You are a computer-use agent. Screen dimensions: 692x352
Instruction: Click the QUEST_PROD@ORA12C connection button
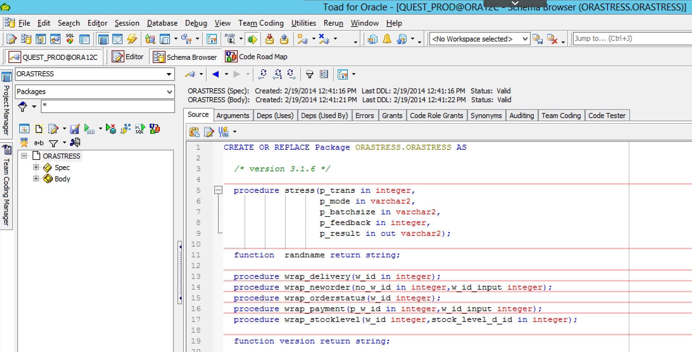pyautogui.click(x=54, y=57)
